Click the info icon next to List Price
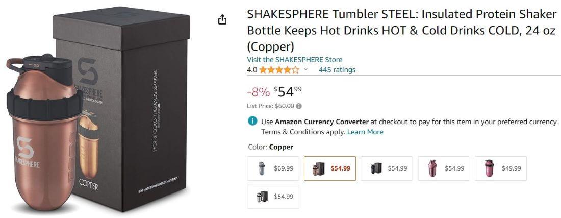The width and height of the screenshot is (561, 218). click(x=299, y=106)
